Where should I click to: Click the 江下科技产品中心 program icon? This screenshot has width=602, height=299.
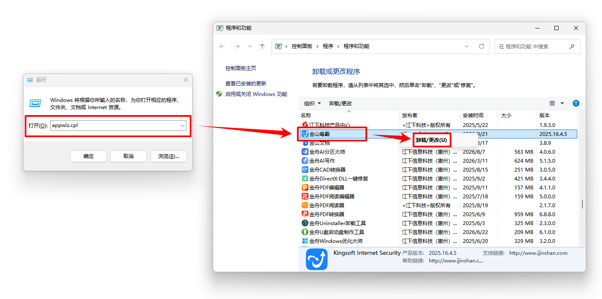point(305,125)
